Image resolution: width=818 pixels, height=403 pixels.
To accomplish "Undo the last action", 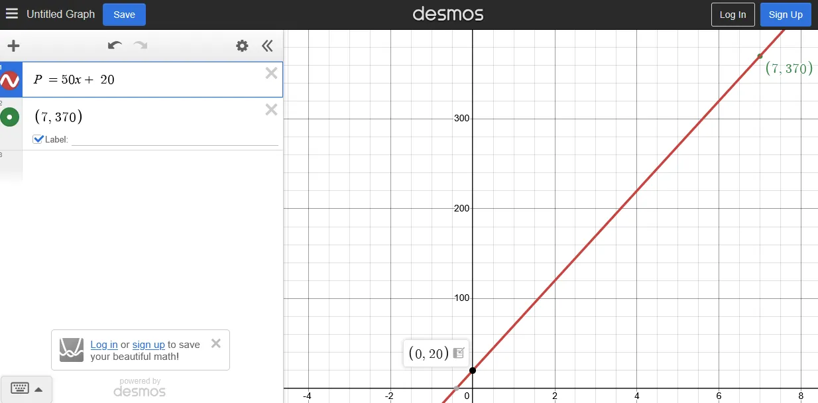I will click(115, 45).
